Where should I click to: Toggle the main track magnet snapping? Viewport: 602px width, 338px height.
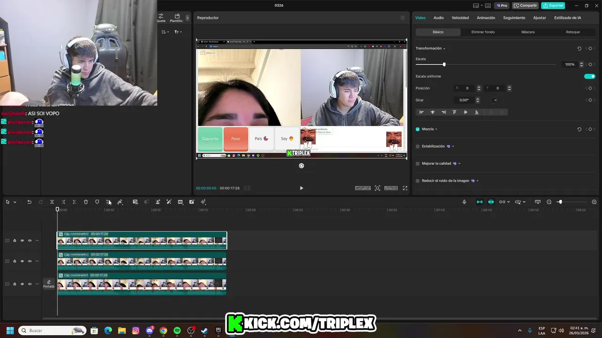(479, 202)
